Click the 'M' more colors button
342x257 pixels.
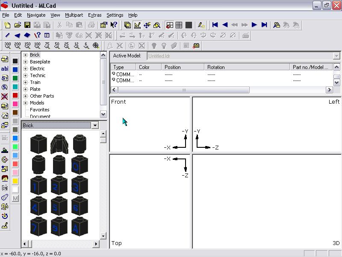15,198
